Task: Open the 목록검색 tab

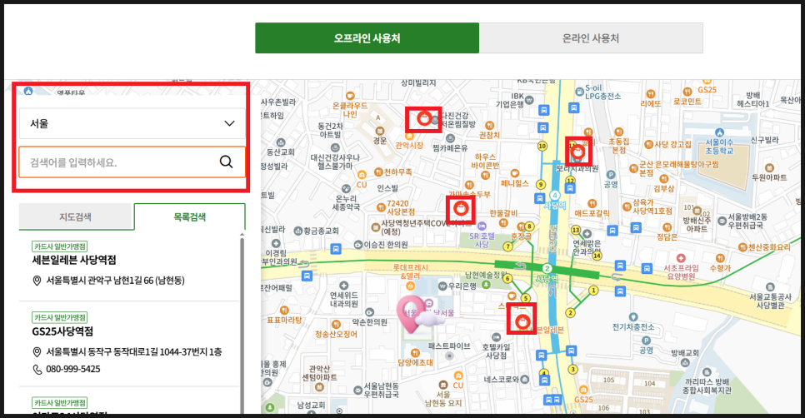Action: click(x=189, y=216)
